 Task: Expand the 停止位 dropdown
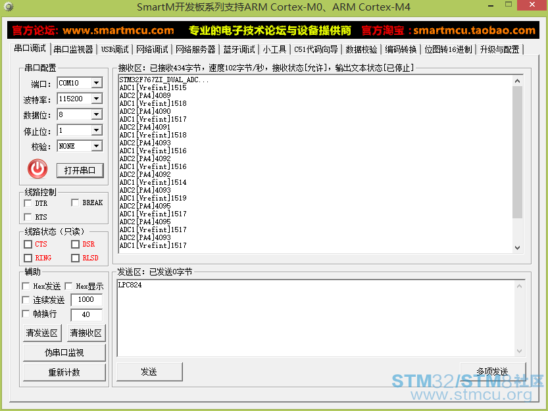coord(97,130)
